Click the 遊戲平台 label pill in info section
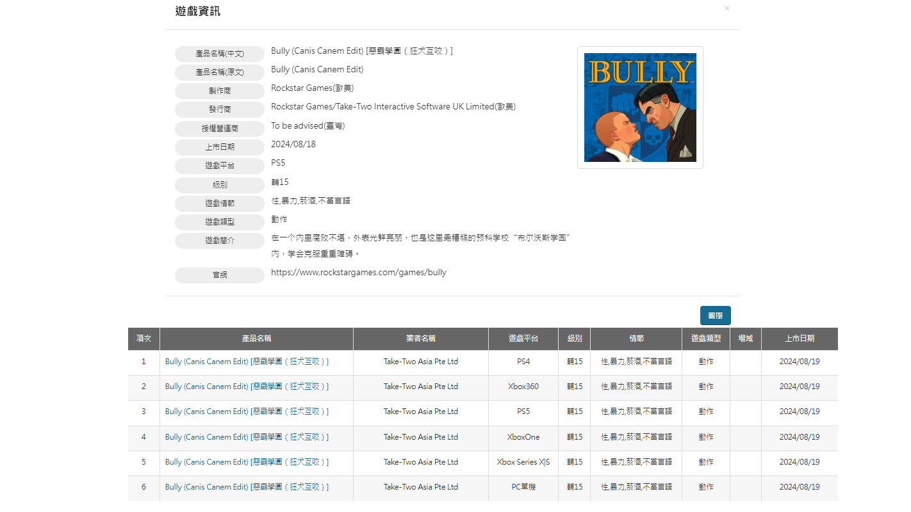The height and width of the screenshot is (512, 911). coord(220,166)
